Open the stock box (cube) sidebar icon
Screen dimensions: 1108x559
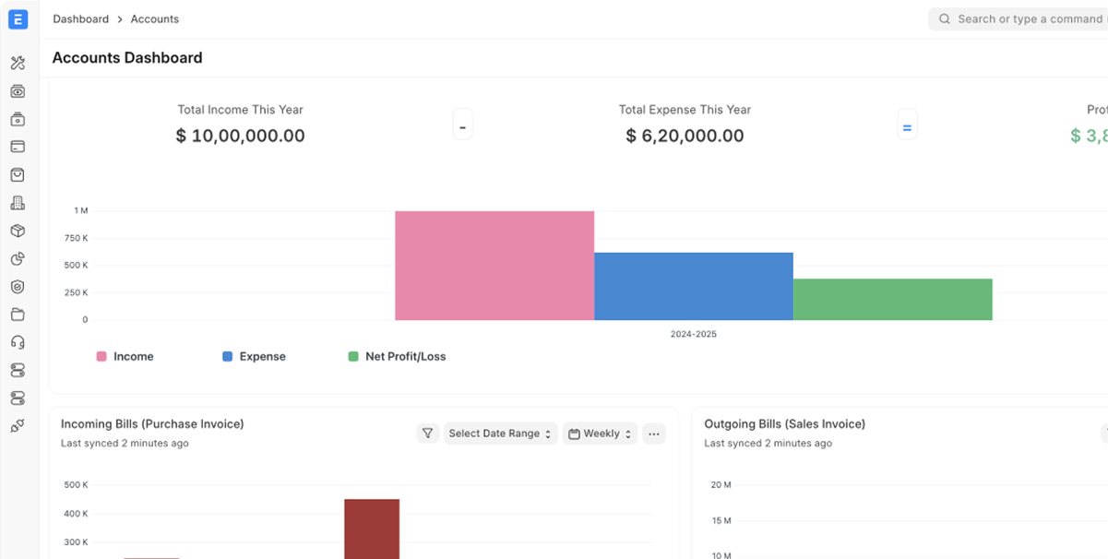18,231
